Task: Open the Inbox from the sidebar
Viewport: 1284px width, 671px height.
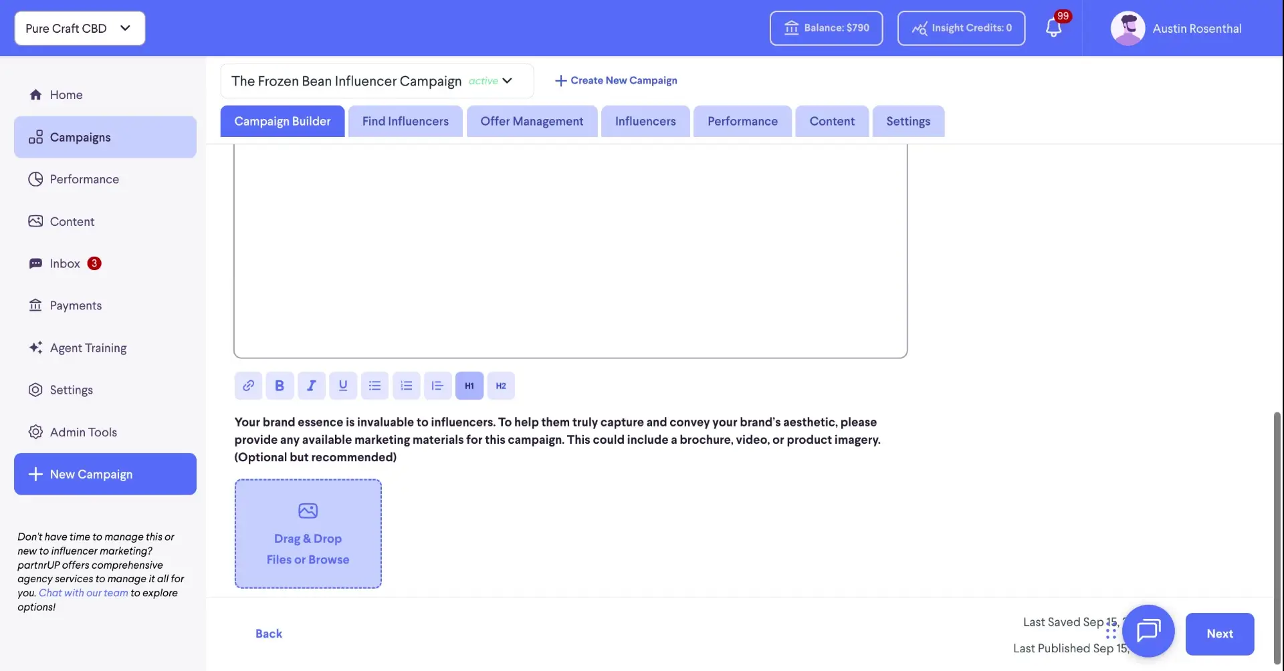Action: point(66,263)
